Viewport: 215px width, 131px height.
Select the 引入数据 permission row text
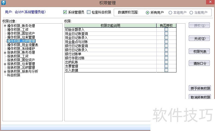tap(71, 70)
